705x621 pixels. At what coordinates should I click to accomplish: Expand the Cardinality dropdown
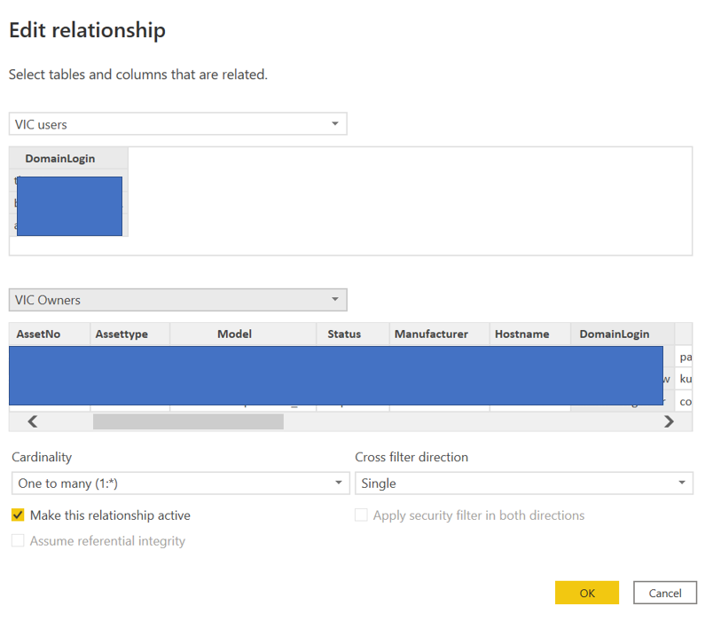(180, 483)
